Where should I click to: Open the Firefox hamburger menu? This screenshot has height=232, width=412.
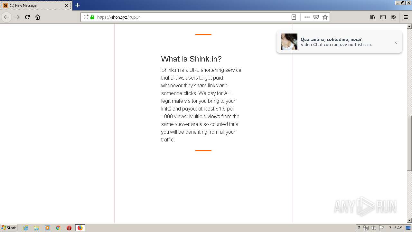coord(406,17)
